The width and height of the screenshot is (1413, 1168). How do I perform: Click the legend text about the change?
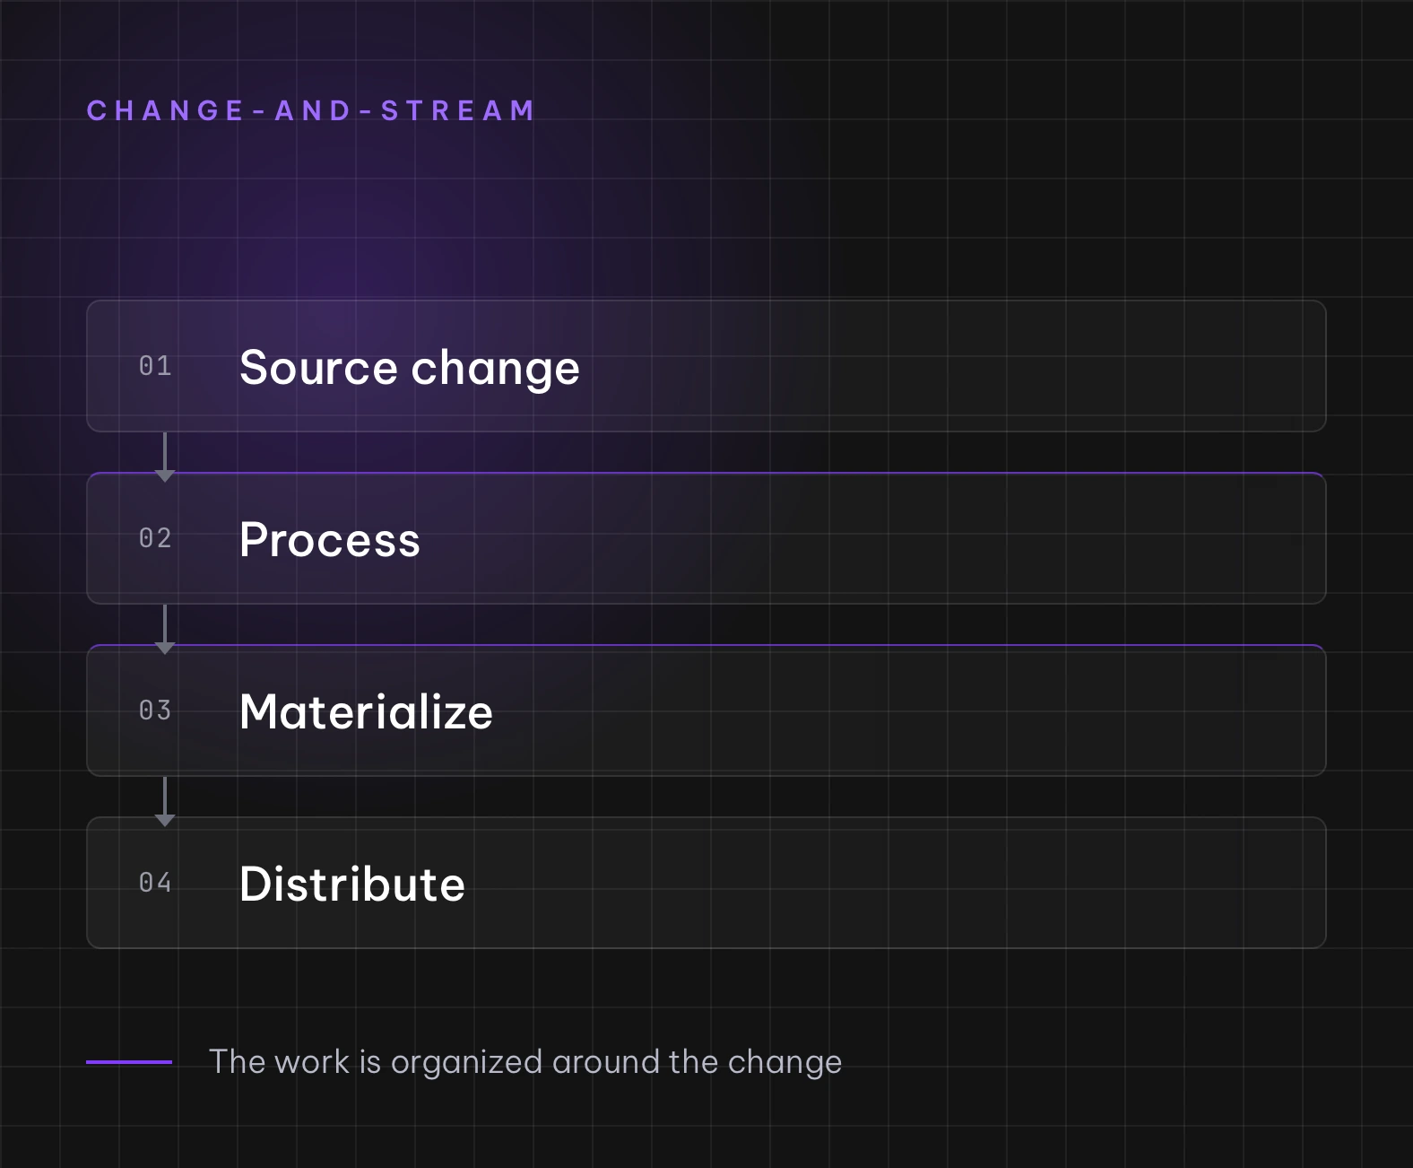tap(525, 1062)
